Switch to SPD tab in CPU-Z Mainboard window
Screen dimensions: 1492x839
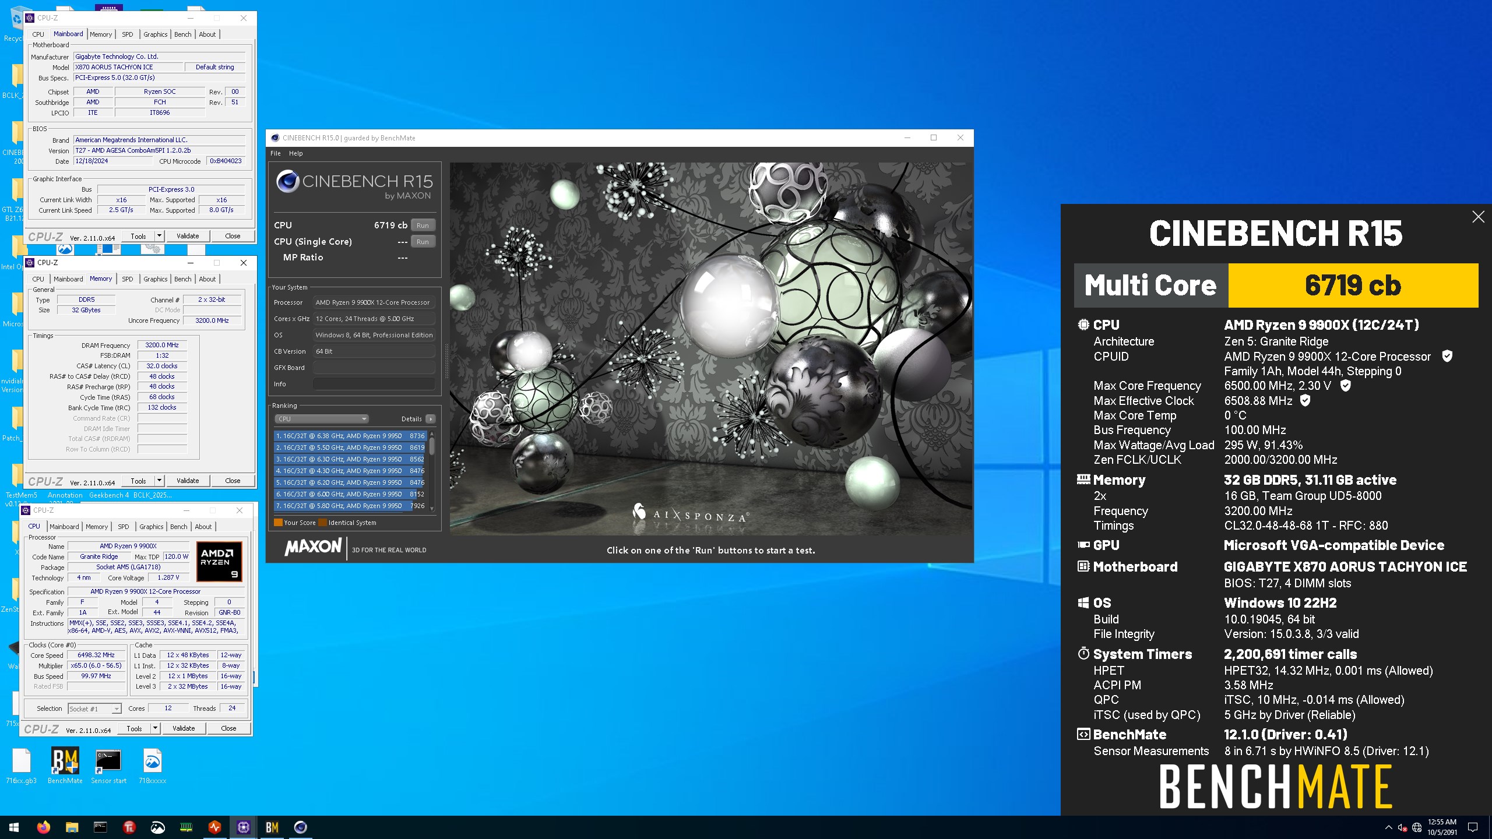point(128,34)
